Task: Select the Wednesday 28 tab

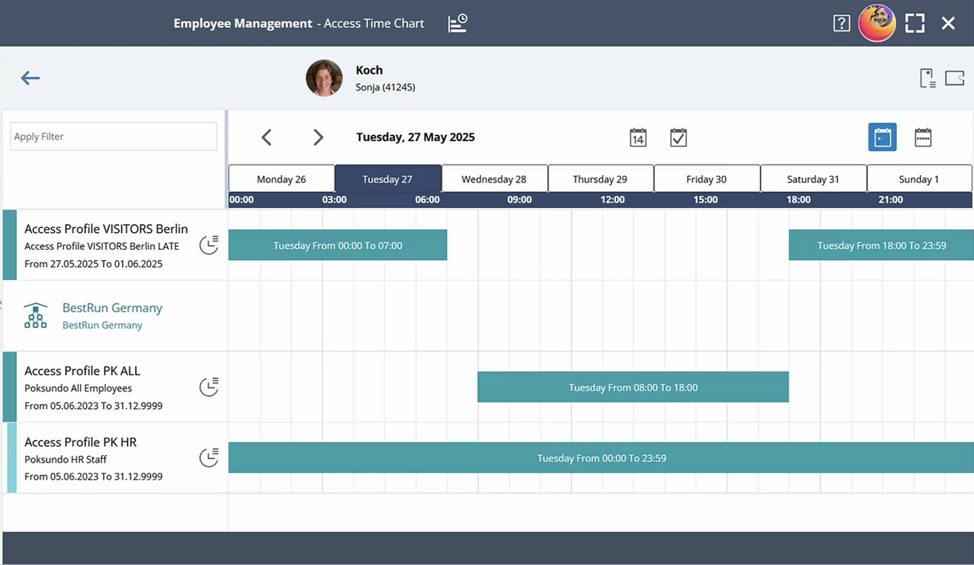Action: 494,179
